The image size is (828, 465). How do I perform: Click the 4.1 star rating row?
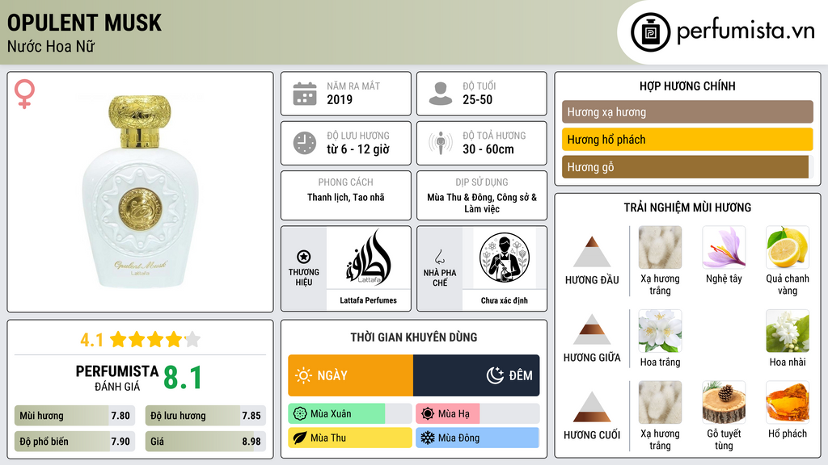140,340
